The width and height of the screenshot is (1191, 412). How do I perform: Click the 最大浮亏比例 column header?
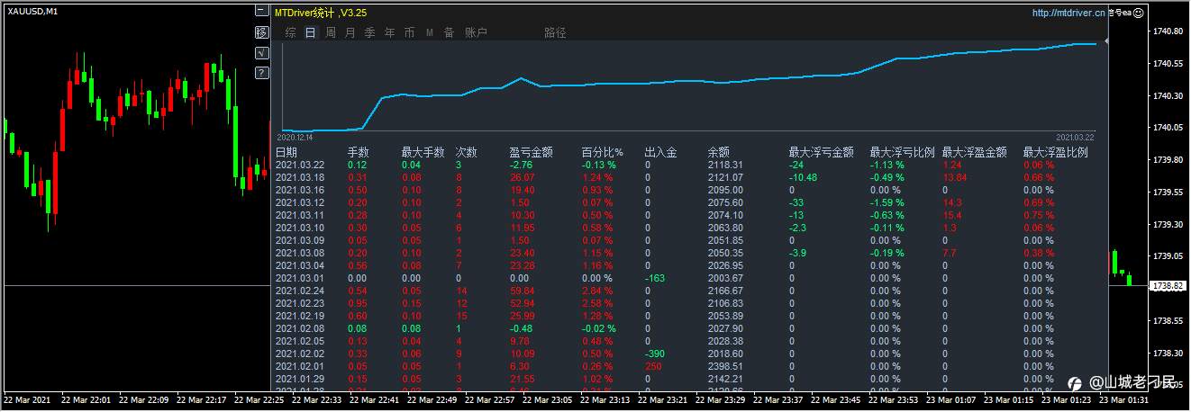(x=902, y=152)
